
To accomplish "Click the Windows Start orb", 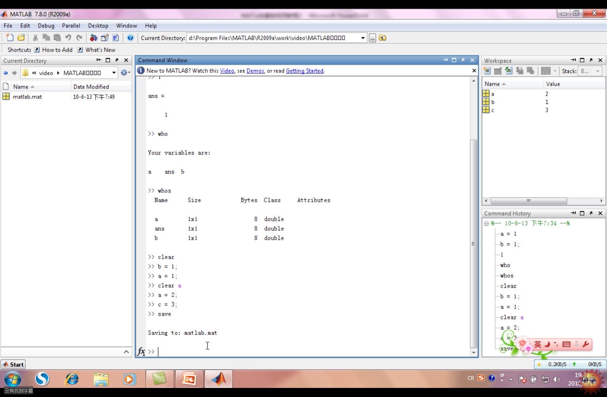I will coord(13,380).
